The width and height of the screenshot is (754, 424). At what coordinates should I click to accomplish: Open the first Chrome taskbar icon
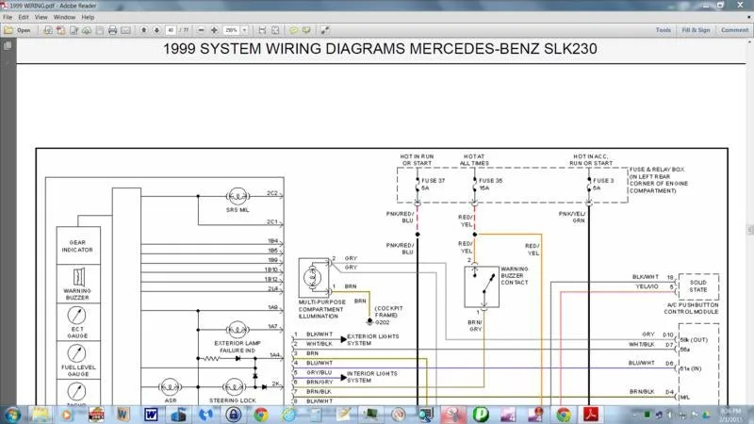click(x=261, y=415)
